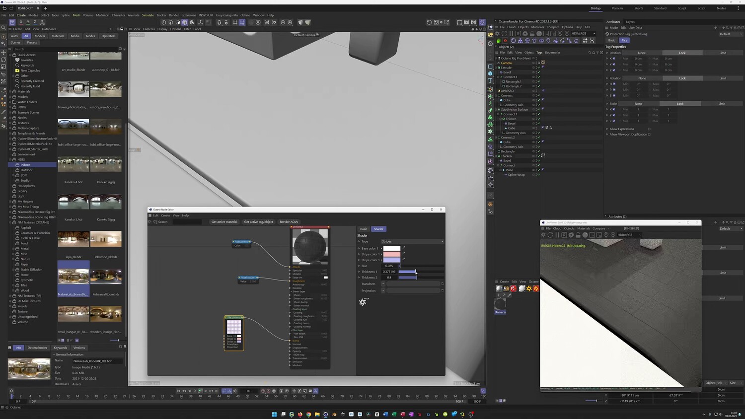Toggle enable checkmark for Extrude object
The image size is (745, 419).
coord(539,68)
